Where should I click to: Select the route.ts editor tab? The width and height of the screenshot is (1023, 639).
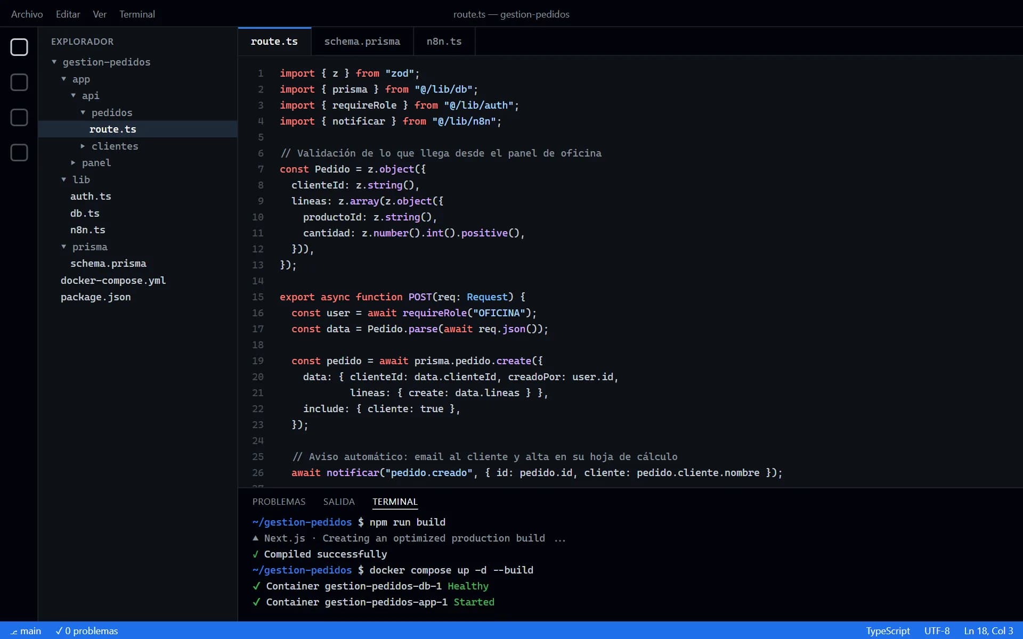click(274, 42)
